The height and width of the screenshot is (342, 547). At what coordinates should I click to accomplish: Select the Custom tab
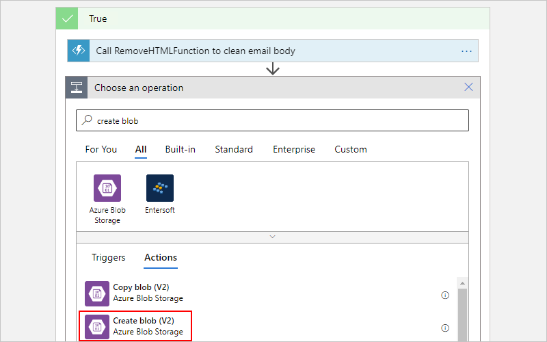click(351, 149)
